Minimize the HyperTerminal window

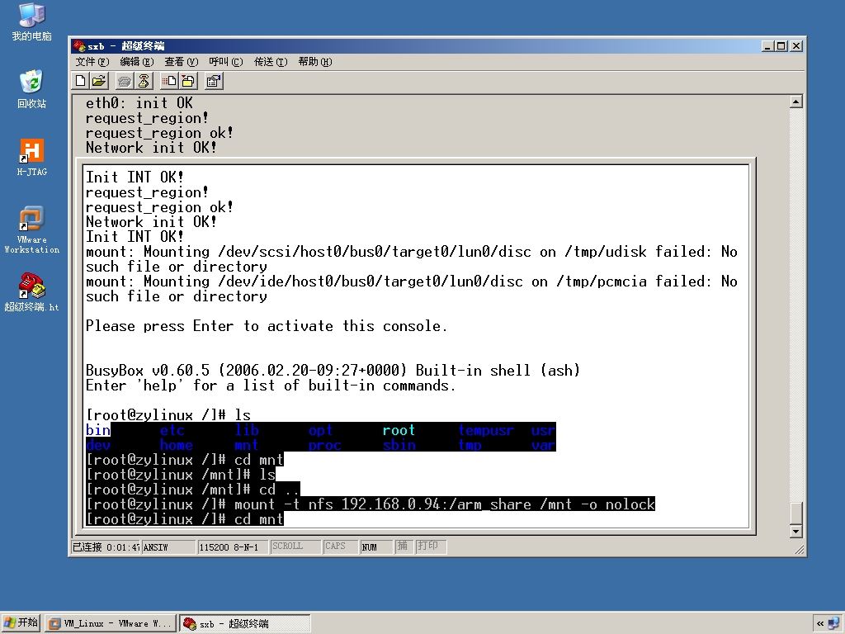pyautogui.click(x=768, y=46)
